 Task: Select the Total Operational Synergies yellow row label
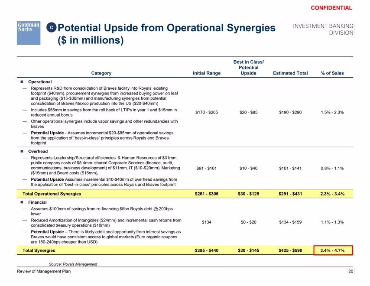(x=52, y=194)
